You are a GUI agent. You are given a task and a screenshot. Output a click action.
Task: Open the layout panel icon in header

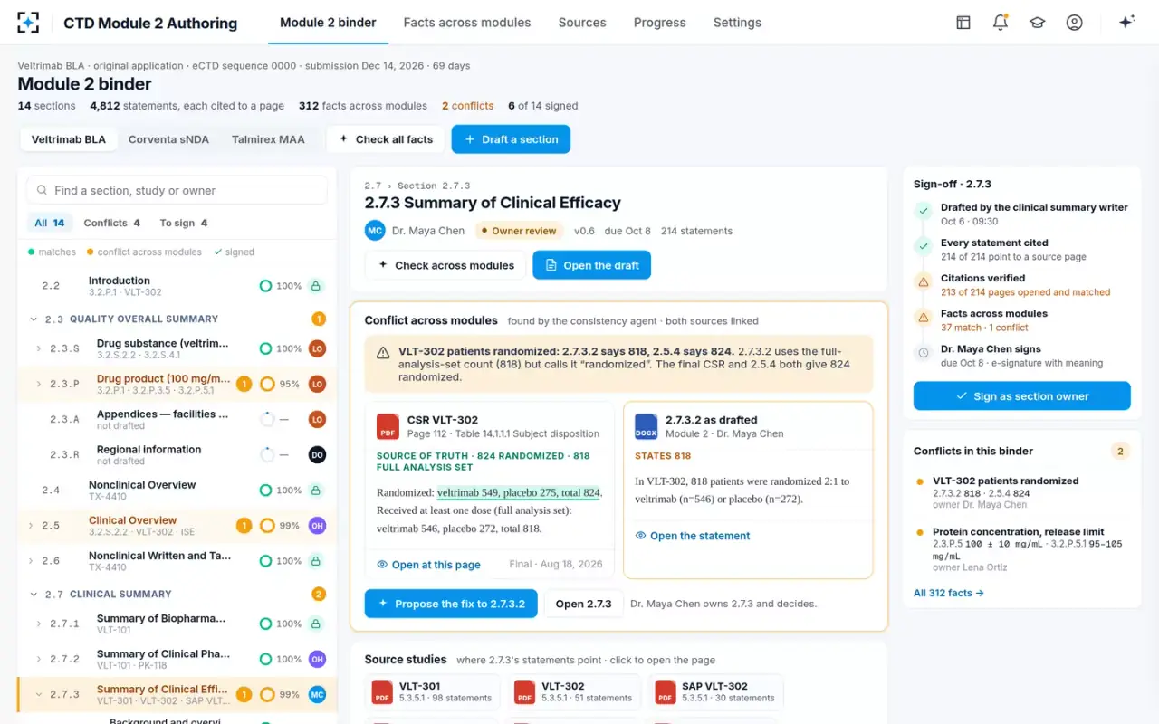tap(963, 23)
